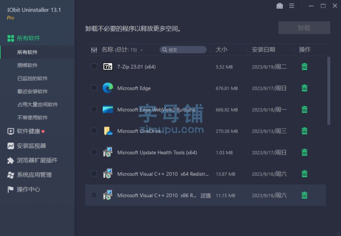
Task: Click the 浏览器扩展插件 puzzle icon
Action: [x=11, y=161]
